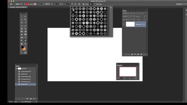Screen dimensions: 187x105
Task: Swap foreground and background colors
Action: coord(25,46)
